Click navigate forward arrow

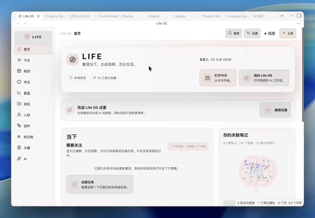25,24
